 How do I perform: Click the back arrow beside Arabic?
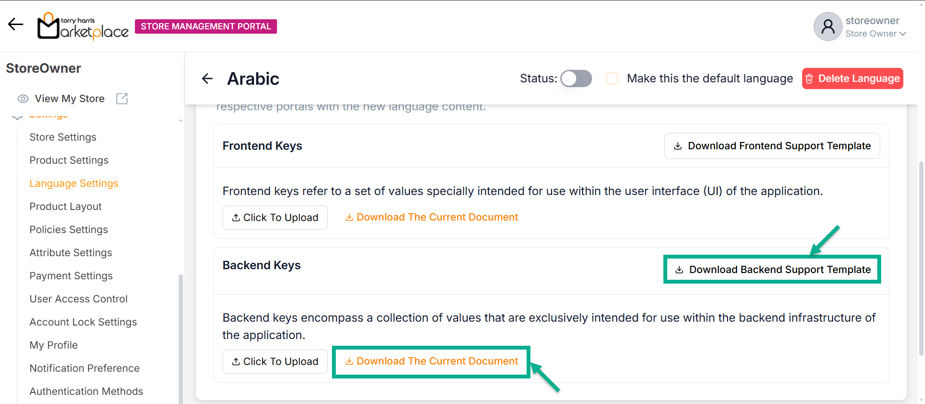click(x=207, y=78)
